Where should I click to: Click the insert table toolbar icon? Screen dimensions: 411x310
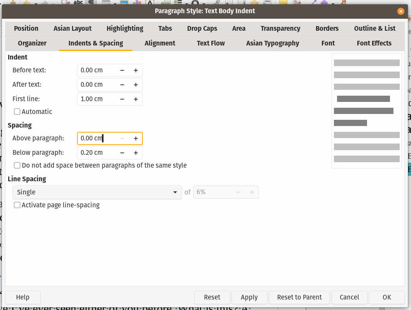pos(106,3)
